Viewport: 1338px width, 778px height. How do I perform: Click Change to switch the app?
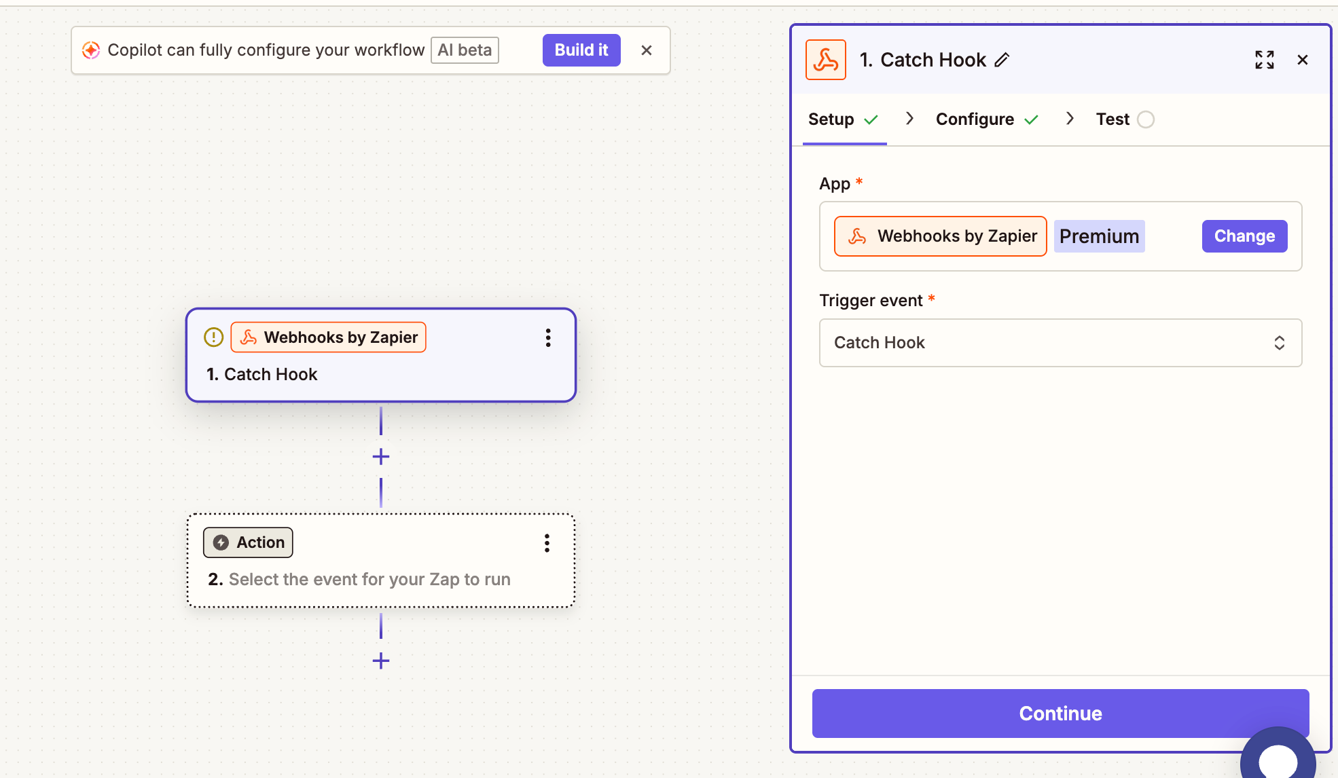(1244, 236)
